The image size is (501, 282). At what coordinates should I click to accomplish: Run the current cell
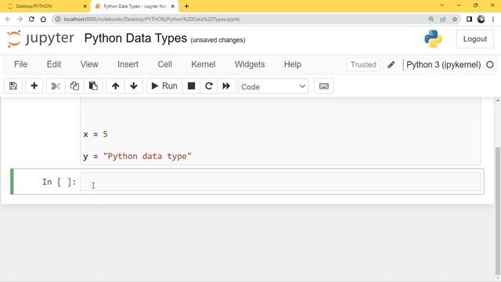pyautogui.click(x=164, y=86)
